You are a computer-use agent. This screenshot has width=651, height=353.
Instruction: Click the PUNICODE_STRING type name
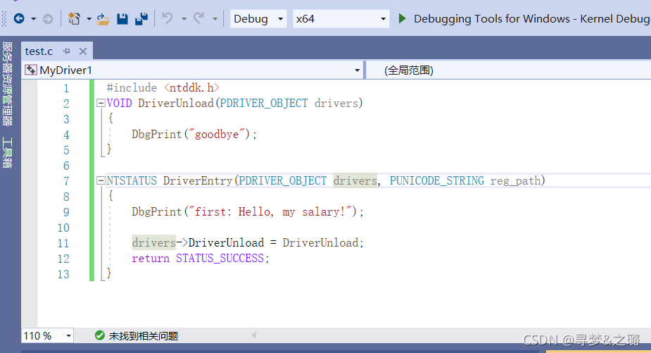(437, 180)
